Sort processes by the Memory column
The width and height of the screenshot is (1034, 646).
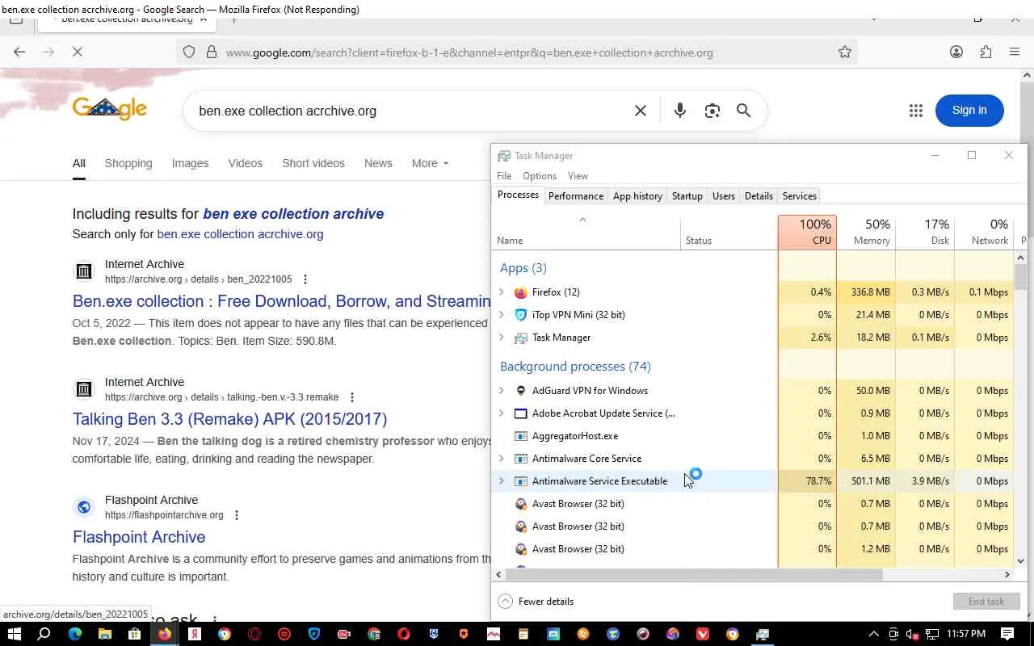tap(866, 232)
